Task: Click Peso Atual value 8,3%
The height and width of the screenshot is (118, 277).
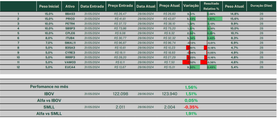Action: pos(235,38)
